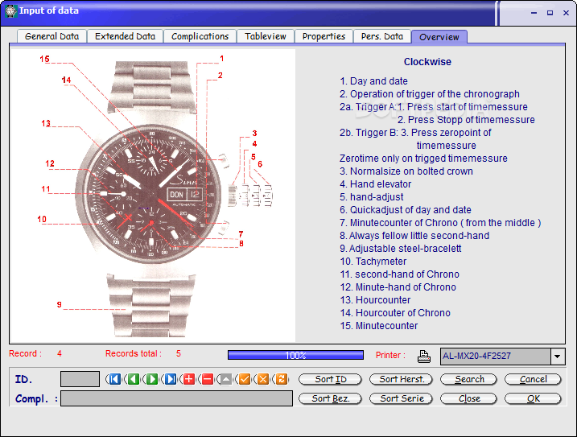The image size is (577, 437).
Task: Delete the record with the red minus
Action: tap(207, 379)
